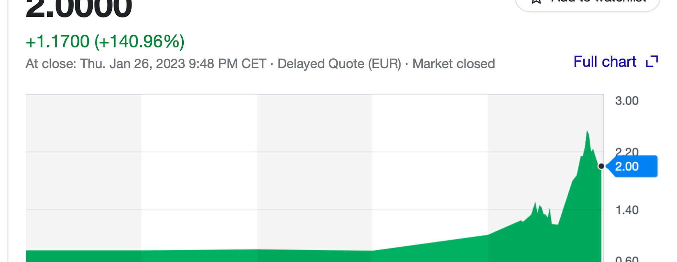Open the Full chart link
The image size is (677, 262).
click(605, 62)
